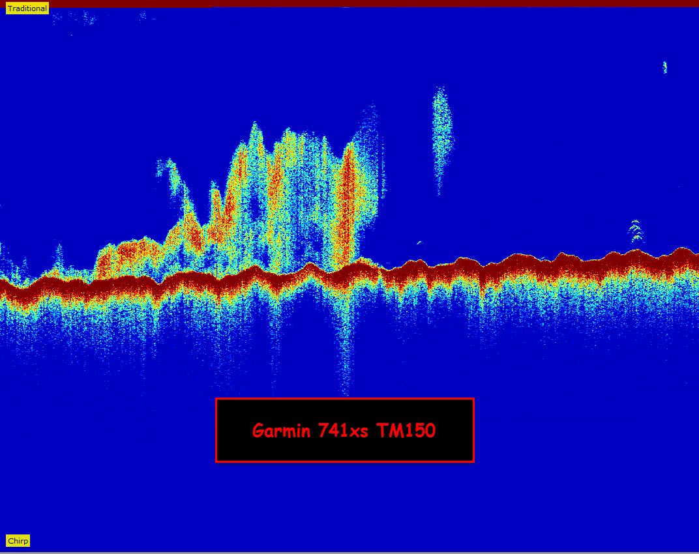
Task: Click the Garmin 741xs TM150 caption
Action: [344, 431]
